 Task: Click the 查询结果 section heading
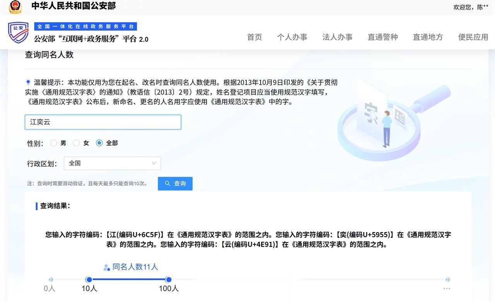coord(55,206)
